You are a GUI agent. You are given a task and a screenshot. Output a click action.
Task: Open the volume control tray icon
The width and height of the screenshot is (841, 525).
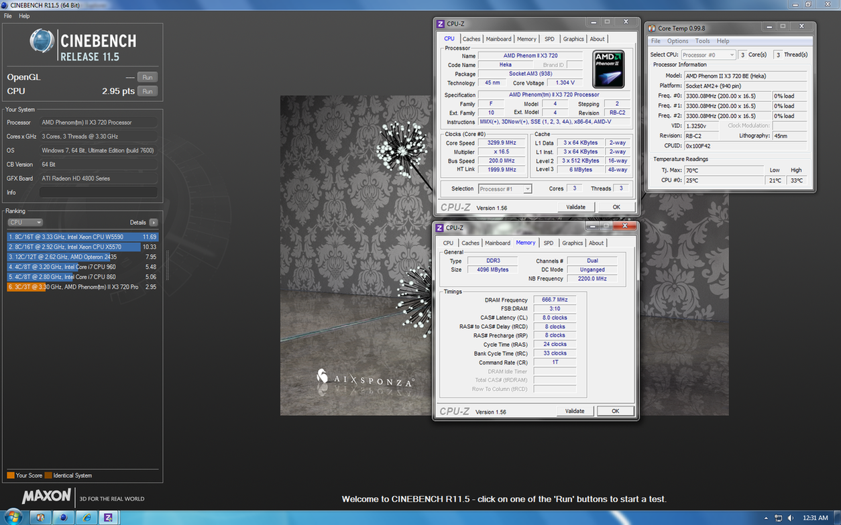[790, 518]
